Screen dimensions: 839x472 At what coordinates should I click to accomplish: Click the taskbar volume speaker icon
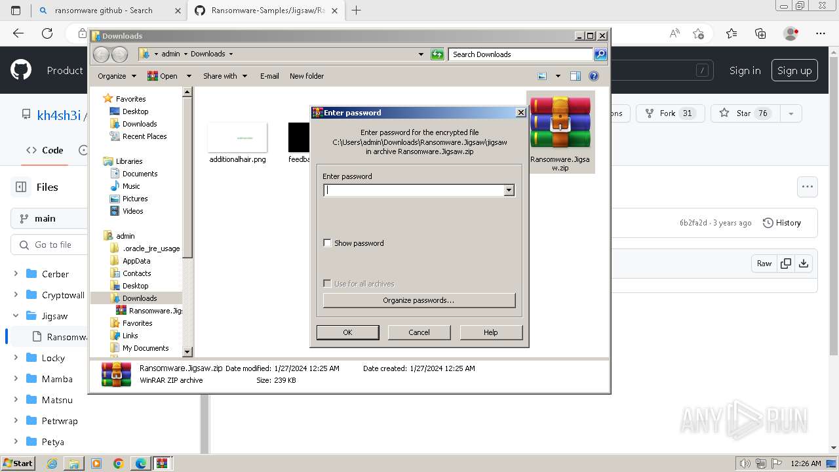click(x=745, y=463)
